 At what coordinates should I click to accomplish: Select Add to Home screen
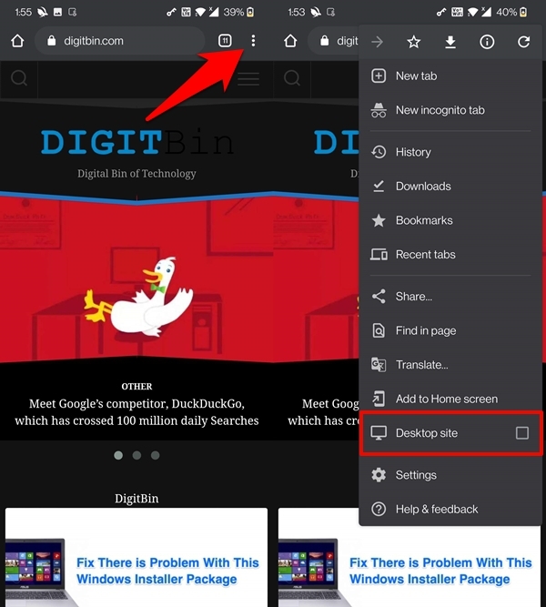(x=450, y=399)
